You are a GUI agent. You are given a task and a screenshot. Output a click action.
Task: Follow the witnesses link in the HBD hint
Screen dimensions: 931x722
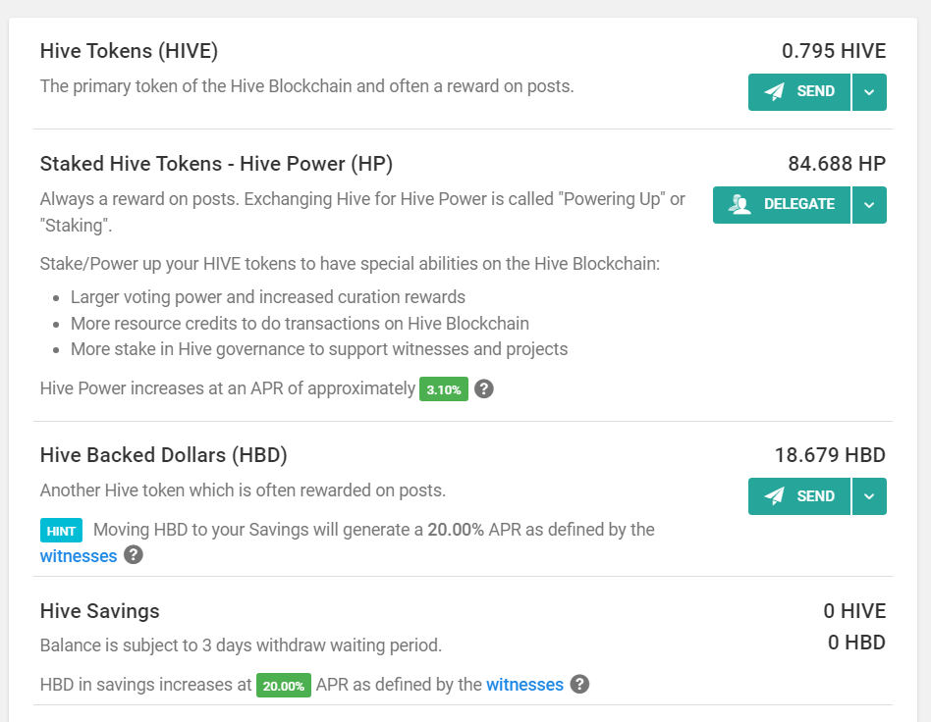[x=79, y=556]
